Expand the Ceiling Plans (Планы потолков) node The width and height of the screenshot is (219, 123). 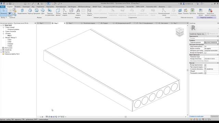(3, 31)
